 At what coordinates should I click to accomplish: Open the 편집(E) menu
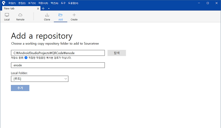coord(22,3)
